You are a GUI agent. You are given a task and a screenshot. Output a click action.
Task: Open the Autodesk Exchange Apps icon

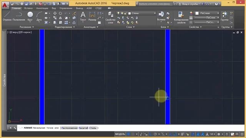pyautogui.click(x=203, y=4)
